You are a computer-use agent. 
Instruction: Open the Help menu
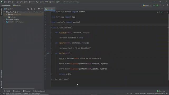pyautogui.click(x=58, y=2)
